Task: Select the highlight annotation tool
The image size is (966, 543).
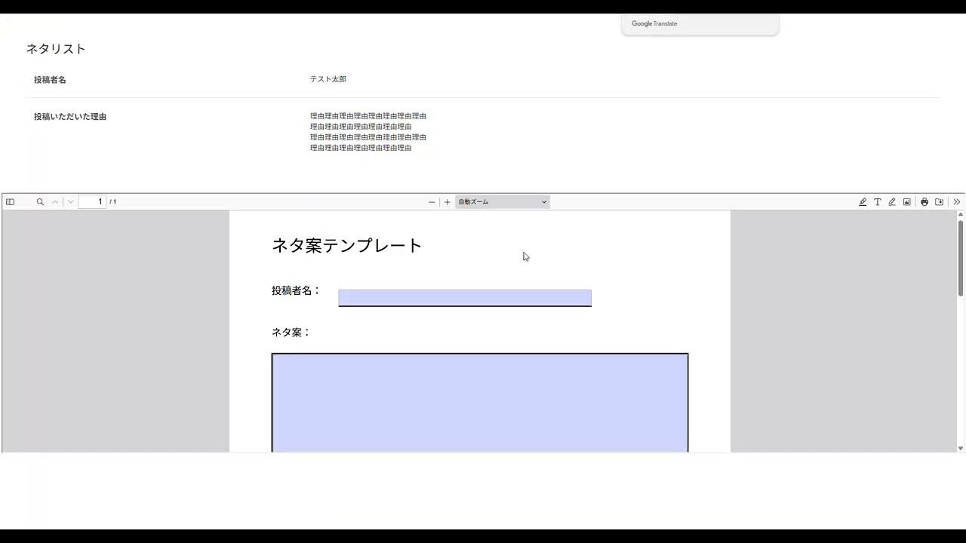Action: coord(863,202)
